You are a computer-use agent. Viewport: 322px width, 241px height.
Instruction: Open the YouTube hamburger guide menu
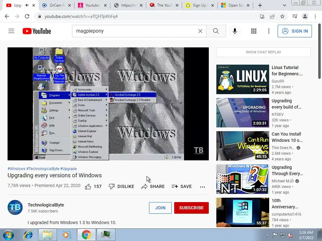(x=11, y=31)
